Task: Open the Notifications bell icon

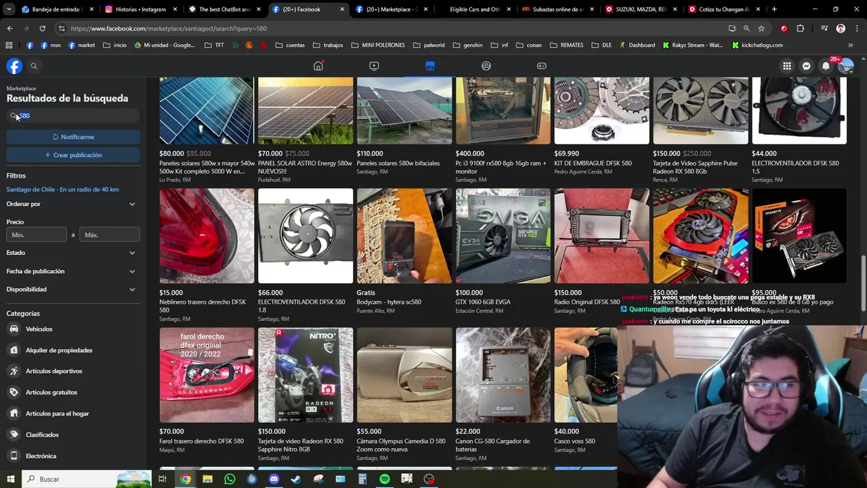Action: (826, 66)
